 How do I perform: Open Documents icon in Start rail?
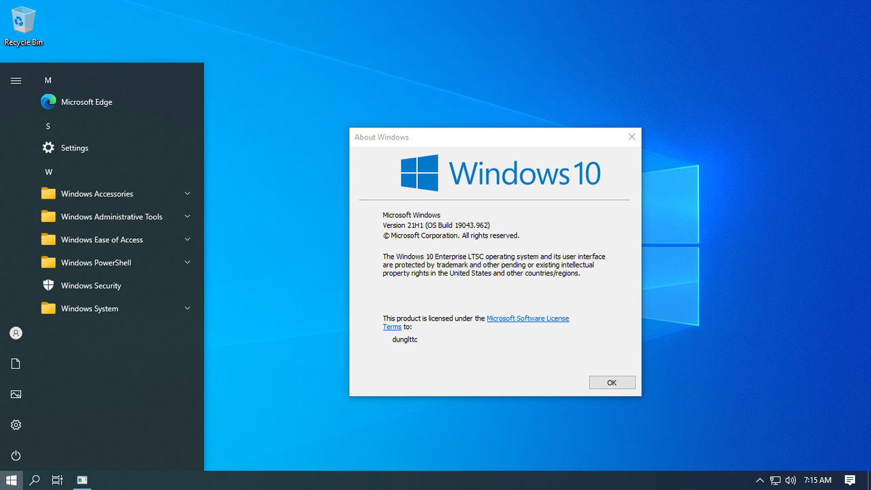[16, 363]
